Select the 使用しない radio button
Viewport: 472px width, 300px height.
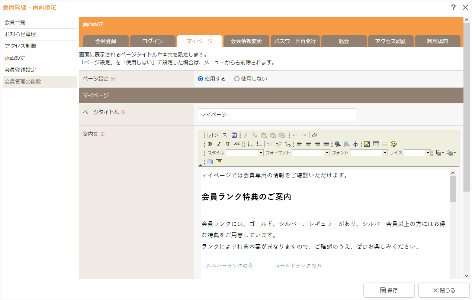[x=237, y=79]
